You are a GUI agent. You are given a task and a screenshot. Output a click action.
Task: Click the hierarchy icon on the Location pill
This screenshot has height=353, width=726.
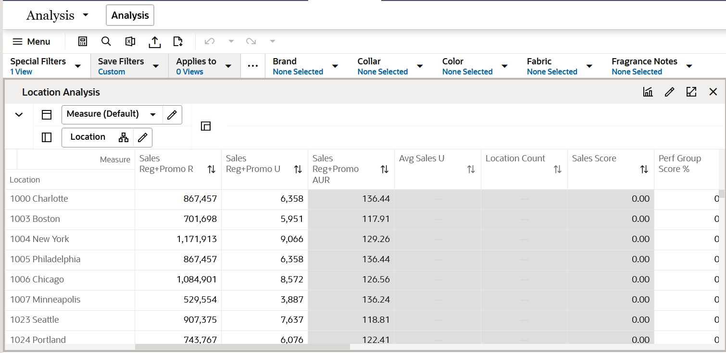pyautogui.click(x=124, y=137)
